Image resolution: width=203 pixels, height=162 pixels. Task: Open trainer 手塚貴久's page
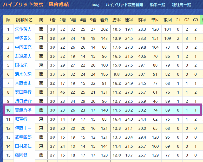tap(23, 38)
